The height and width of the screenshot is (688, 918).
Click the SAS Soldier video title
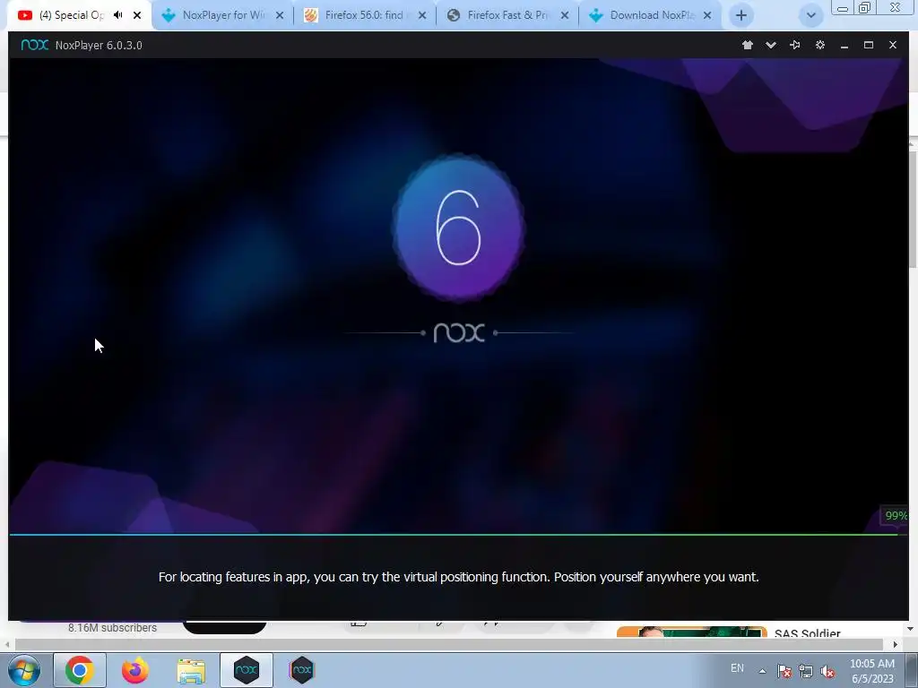808,633
